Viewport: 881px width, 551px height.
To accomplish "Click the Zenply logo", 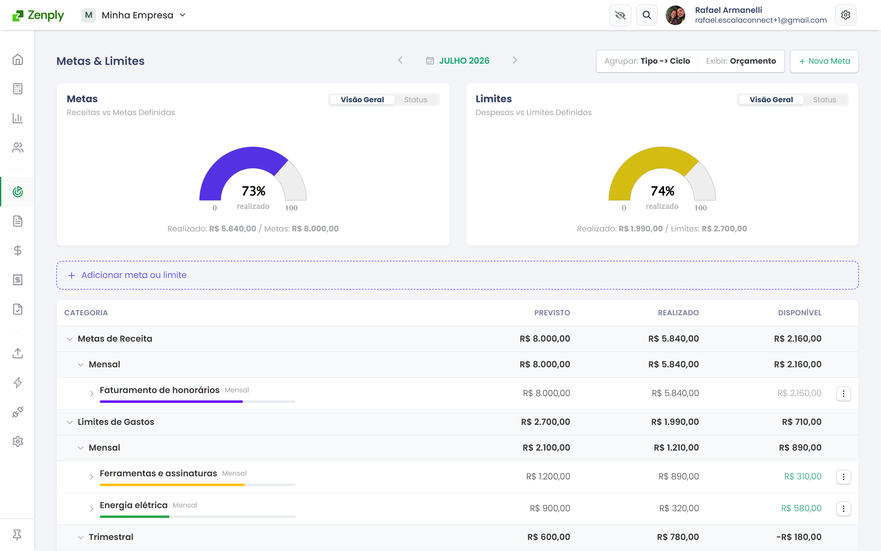I will click(x=38, y=15).
